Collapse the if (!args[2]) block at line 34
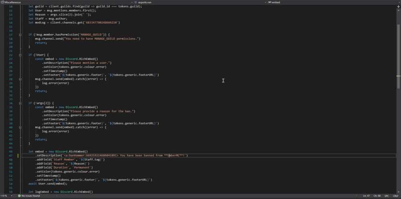 pyautogui.click(x=20, y=103)
